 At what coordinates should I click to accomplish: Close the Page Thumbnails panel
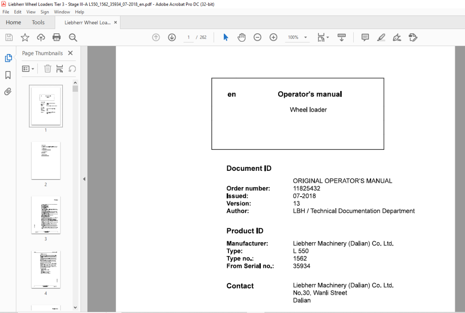click(x=70, y=53)
